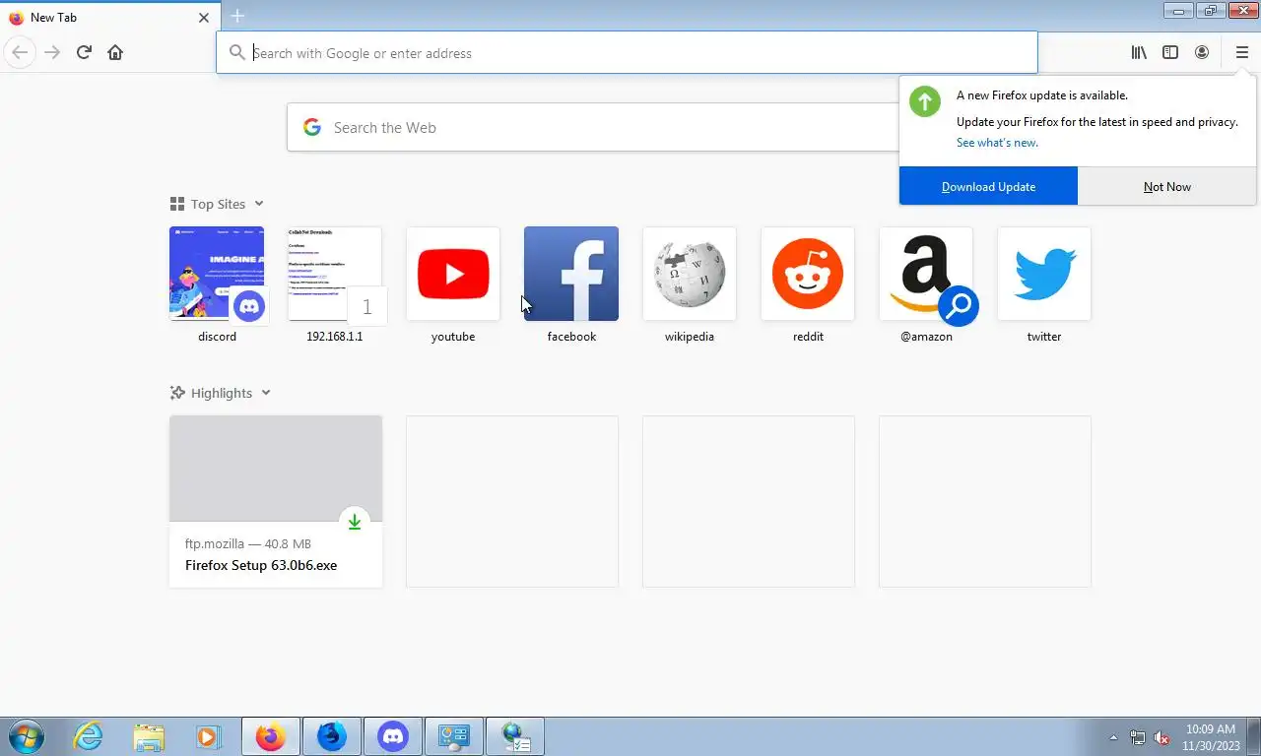Open the discord top site tile

click(x=217, y=285)
